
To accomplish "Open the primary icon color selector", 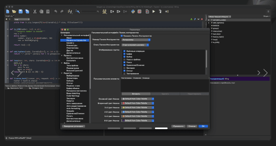I will pyautogui.click(x=138, y=99).
